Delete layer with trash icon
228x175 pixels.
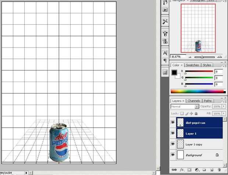(219, 169)
